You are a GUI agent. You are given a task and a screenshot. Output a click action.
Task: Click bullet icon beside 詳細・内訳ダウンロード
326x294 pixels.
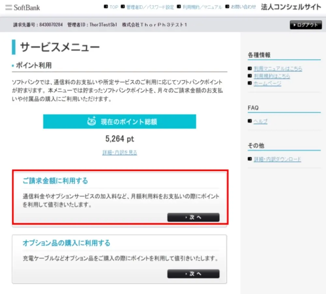[x=250, y=159]
